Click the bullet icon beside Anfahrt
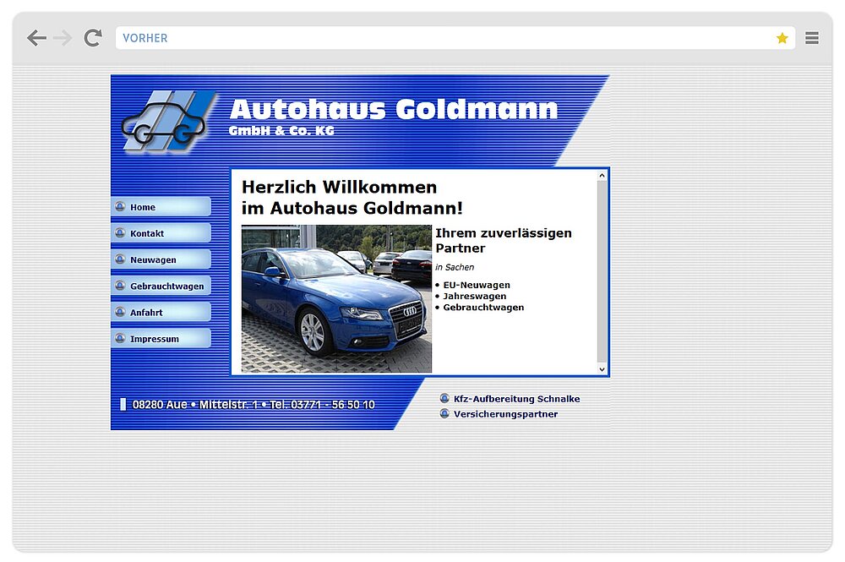Screen dimensions: 845x562 (120, 312)
